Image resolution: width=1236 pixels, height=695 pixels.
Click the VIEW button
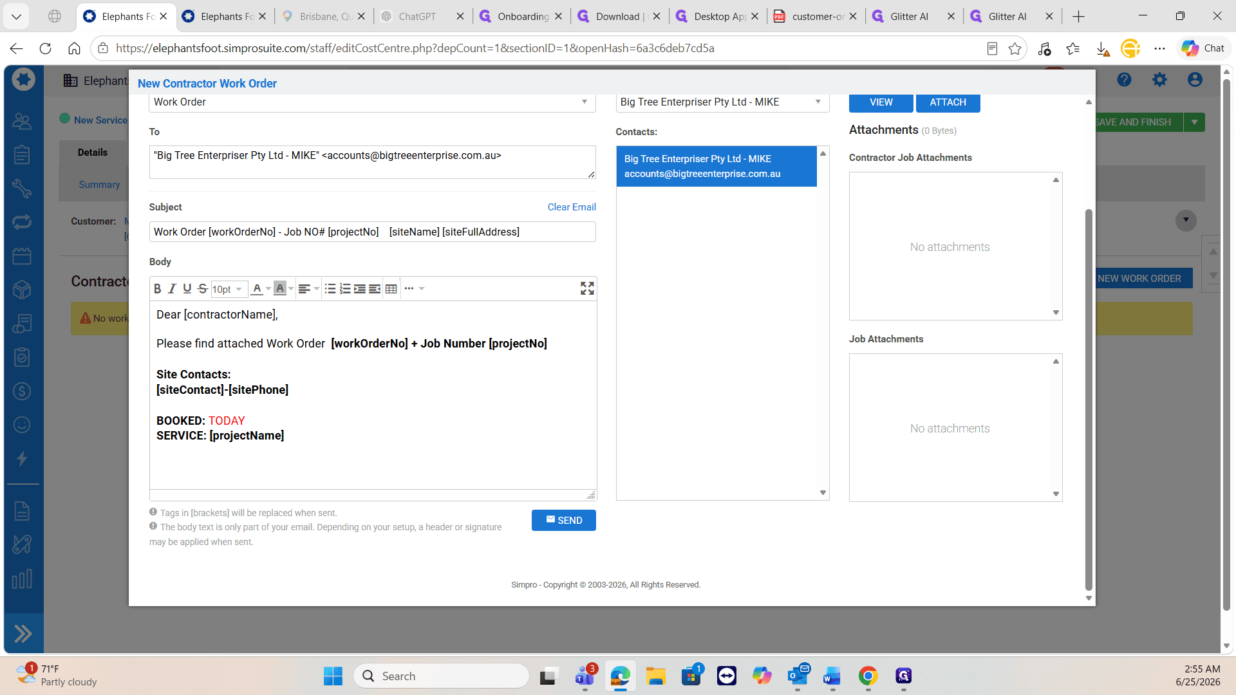(881, 102)
